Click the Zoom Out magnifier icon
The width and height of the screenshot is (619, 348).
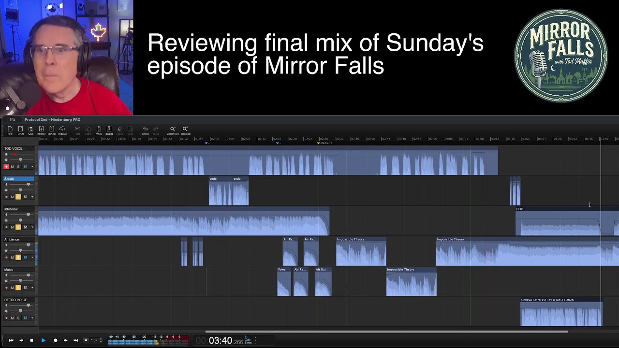[x=173, y=129]
